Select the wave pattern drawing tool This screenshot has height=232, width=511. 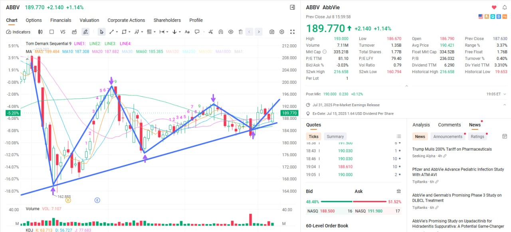point(137,32)
